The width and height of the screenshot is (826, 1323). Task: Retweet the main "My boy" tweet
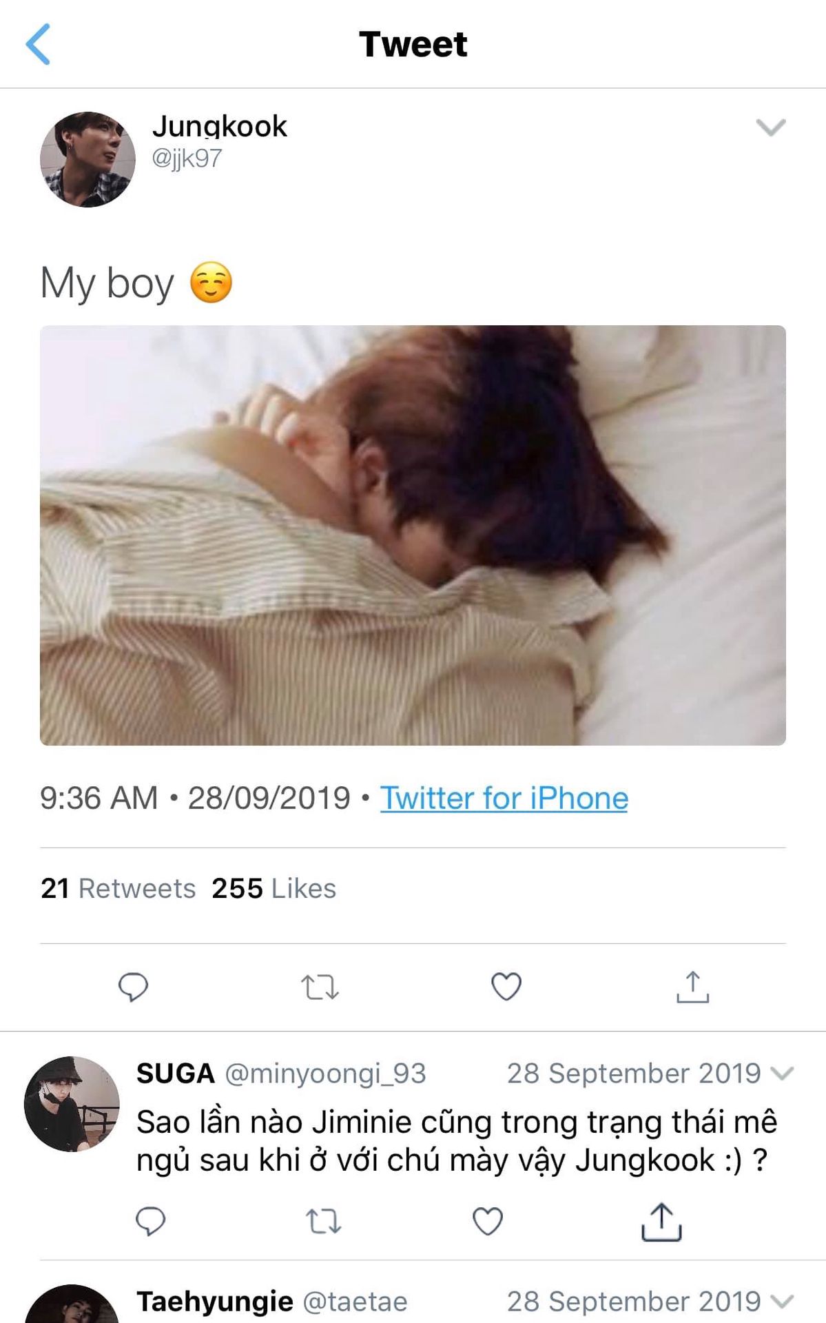coord(320,987)
